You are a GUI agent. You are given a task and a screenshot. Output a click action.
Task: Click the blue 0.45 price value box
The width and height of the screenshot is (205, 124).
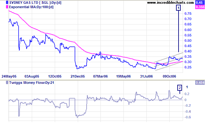tap(200, 3)
